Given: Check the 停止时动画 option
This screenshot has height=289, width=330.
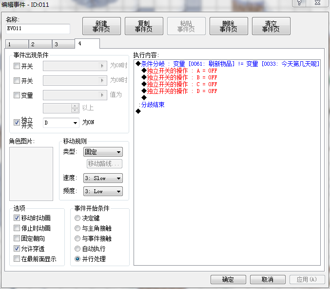Looking at the screenshot, I should click(x=17, y=228).
